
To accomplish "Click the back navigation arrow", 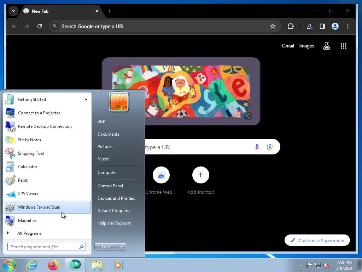I will click(14, 26).
